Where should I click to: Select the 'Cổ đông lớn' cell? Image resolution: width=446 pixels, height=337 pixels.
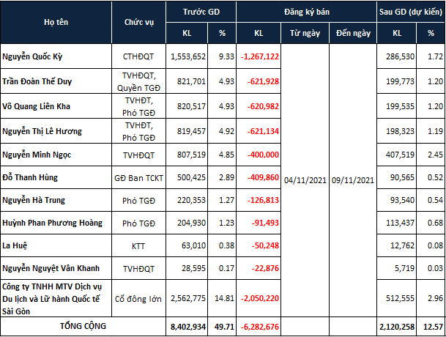pyautogui.click(x=139, y=298)
